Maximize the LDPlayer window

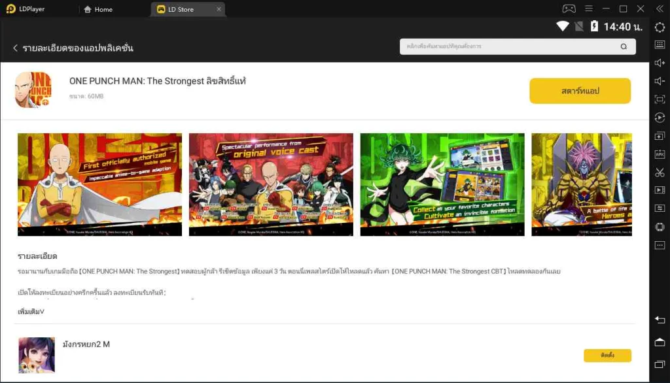click(624, 8)
